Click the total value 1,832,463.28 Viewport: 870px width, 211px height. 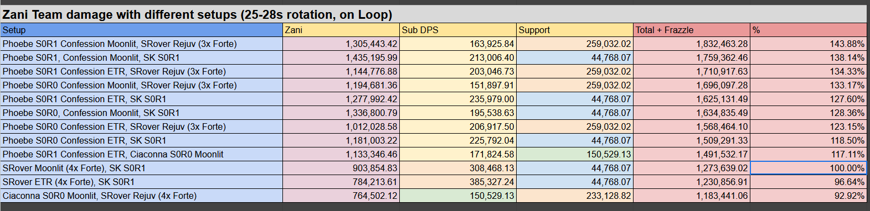click(692, 44)
